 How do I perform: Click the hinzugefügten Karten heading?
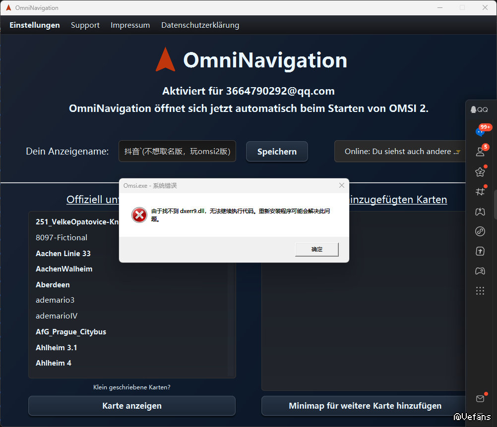(398, 200)
